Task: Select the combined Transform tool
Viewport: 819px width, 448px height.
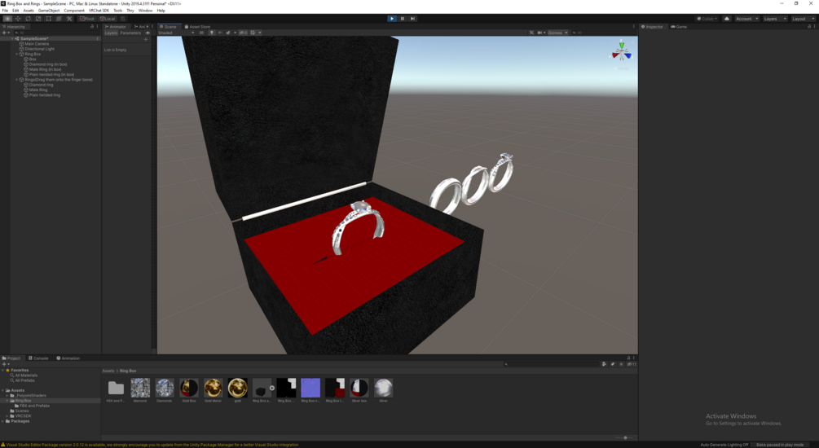Action: point(59,18)
